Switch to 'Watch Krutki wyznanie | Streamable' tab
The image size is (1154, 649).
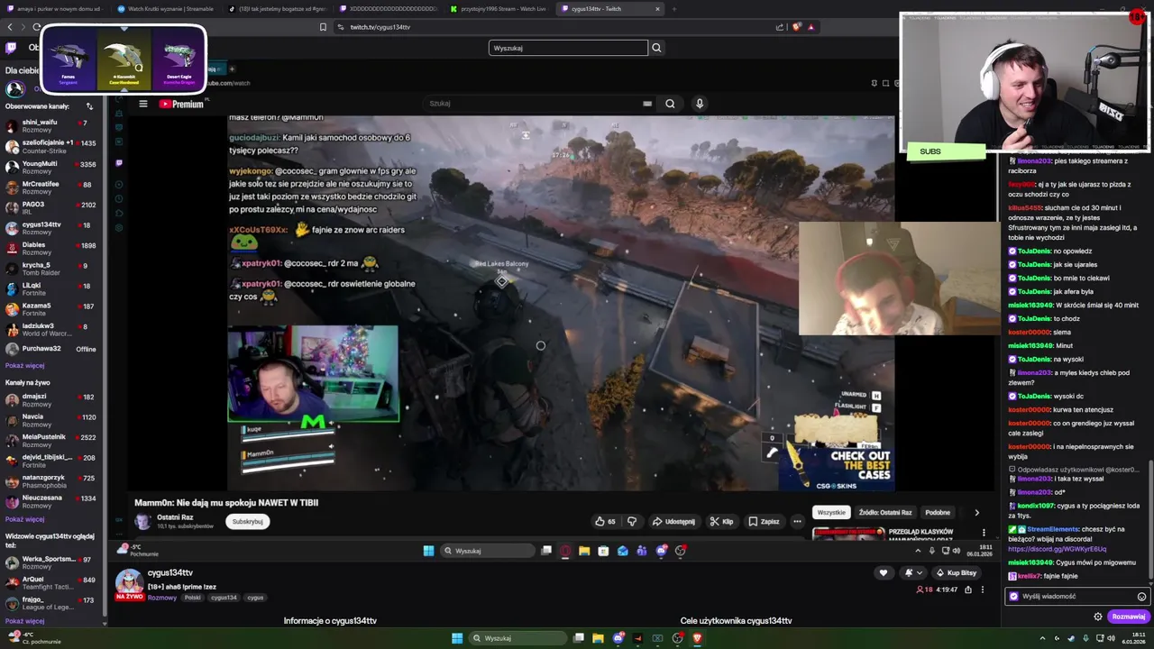165,9
